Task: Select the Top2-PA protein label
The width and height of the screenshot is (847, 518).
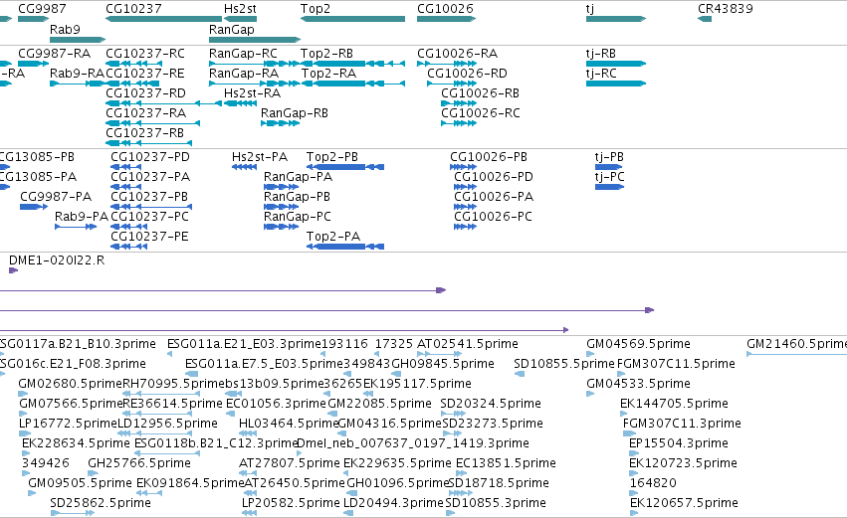Action: point(333,237)
